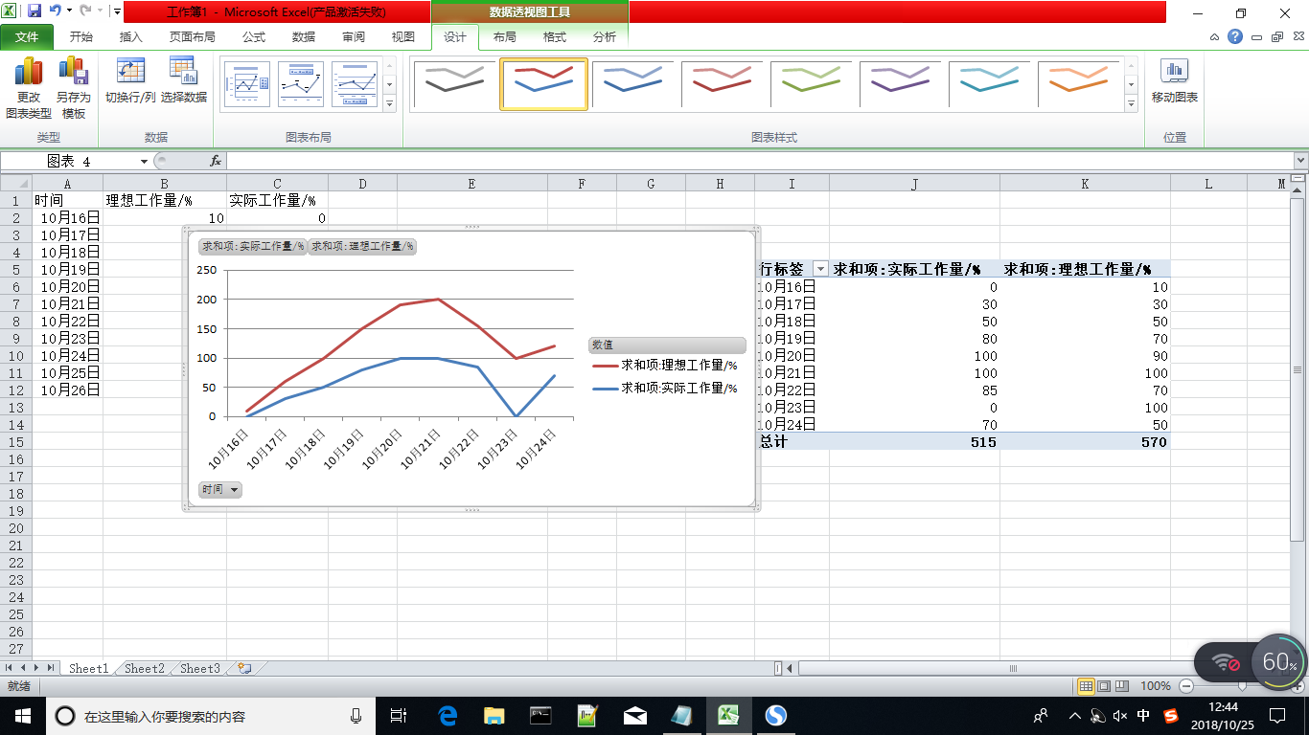Click 另存为模板 icon
Screen dimensions: 1309x735
[74, 87]
